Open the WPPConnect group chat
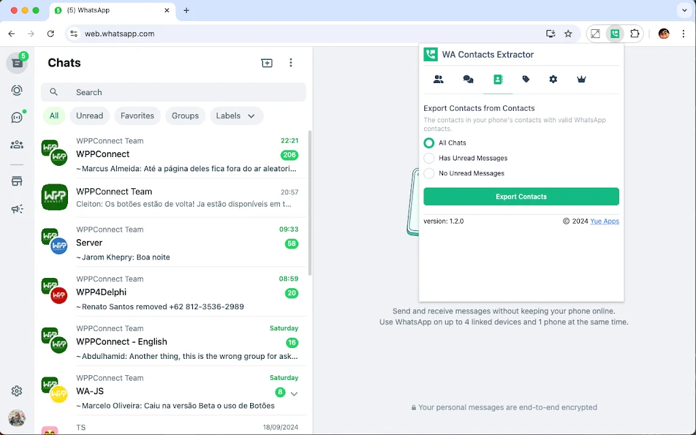 (x=173, y=154)
